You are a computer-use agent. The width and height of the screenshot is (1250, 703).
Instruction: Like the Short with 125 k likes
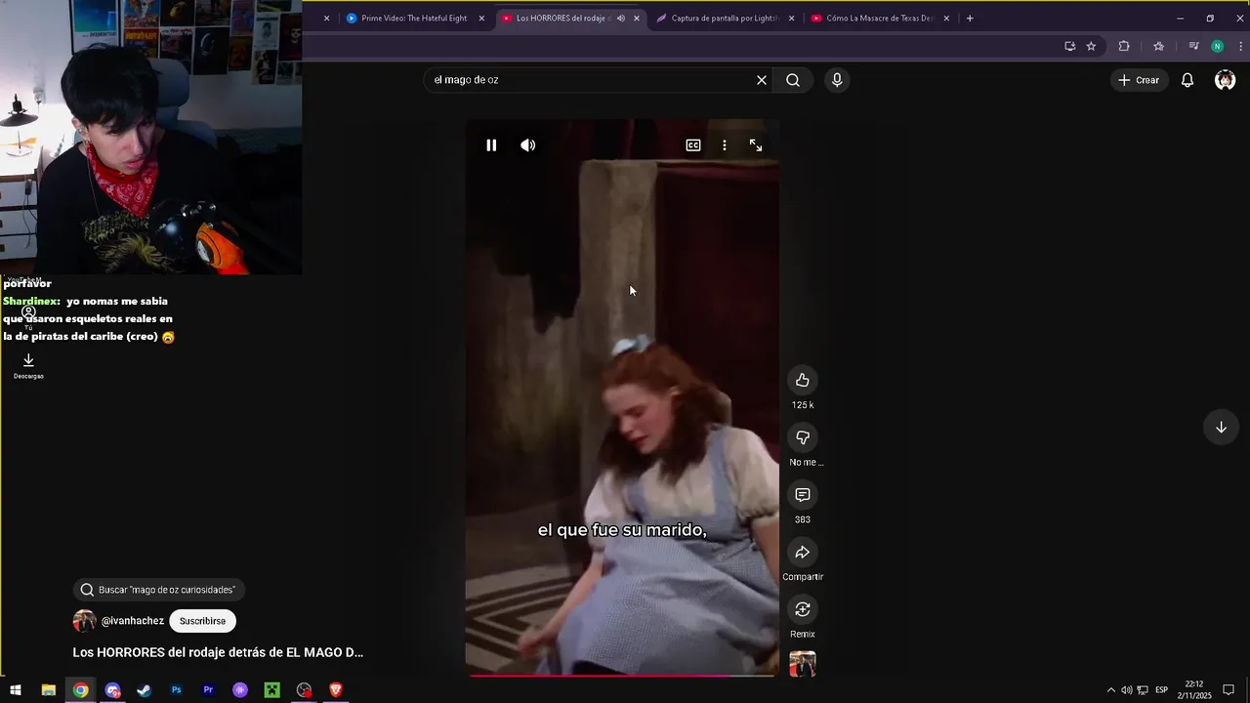pos(803,380)
